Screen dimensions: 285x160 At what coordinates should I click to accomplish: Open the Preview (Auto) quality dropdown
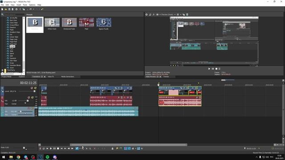pos(168,15)
